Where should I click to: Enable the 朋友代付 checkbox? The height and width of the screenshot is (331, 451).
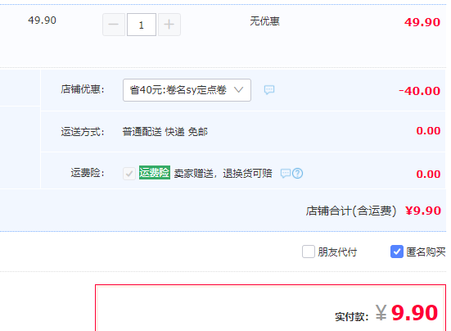(309, 252)
